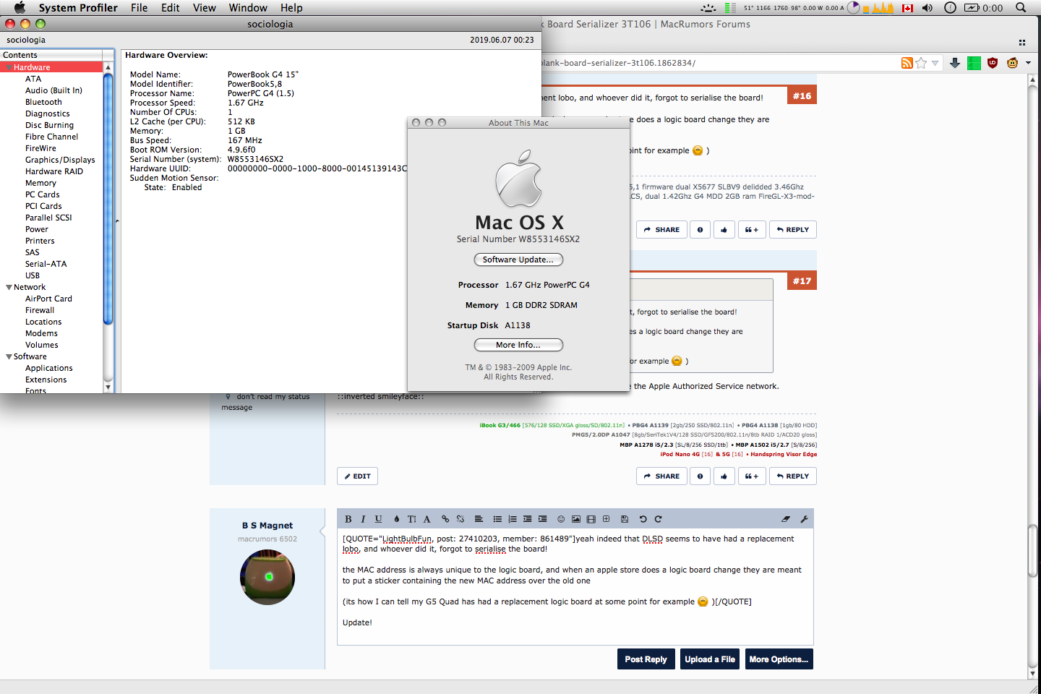This screenshot has width=1041, height=694.
Task: Insert a link with the chain icon
Action: (x=445, y=519)
